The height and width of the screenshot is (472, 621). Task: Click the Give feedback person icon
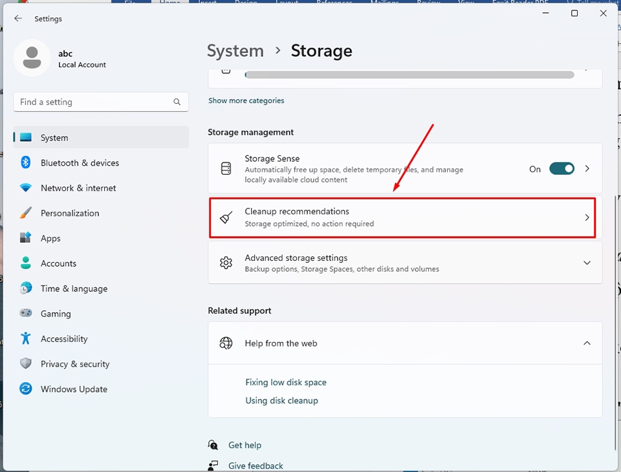pyautogui.click(x=213, y=466)
